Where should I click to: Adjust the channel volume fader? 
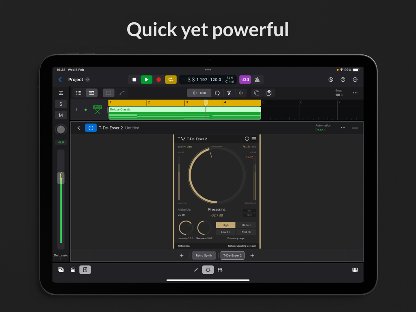click(x=61, y=178)
